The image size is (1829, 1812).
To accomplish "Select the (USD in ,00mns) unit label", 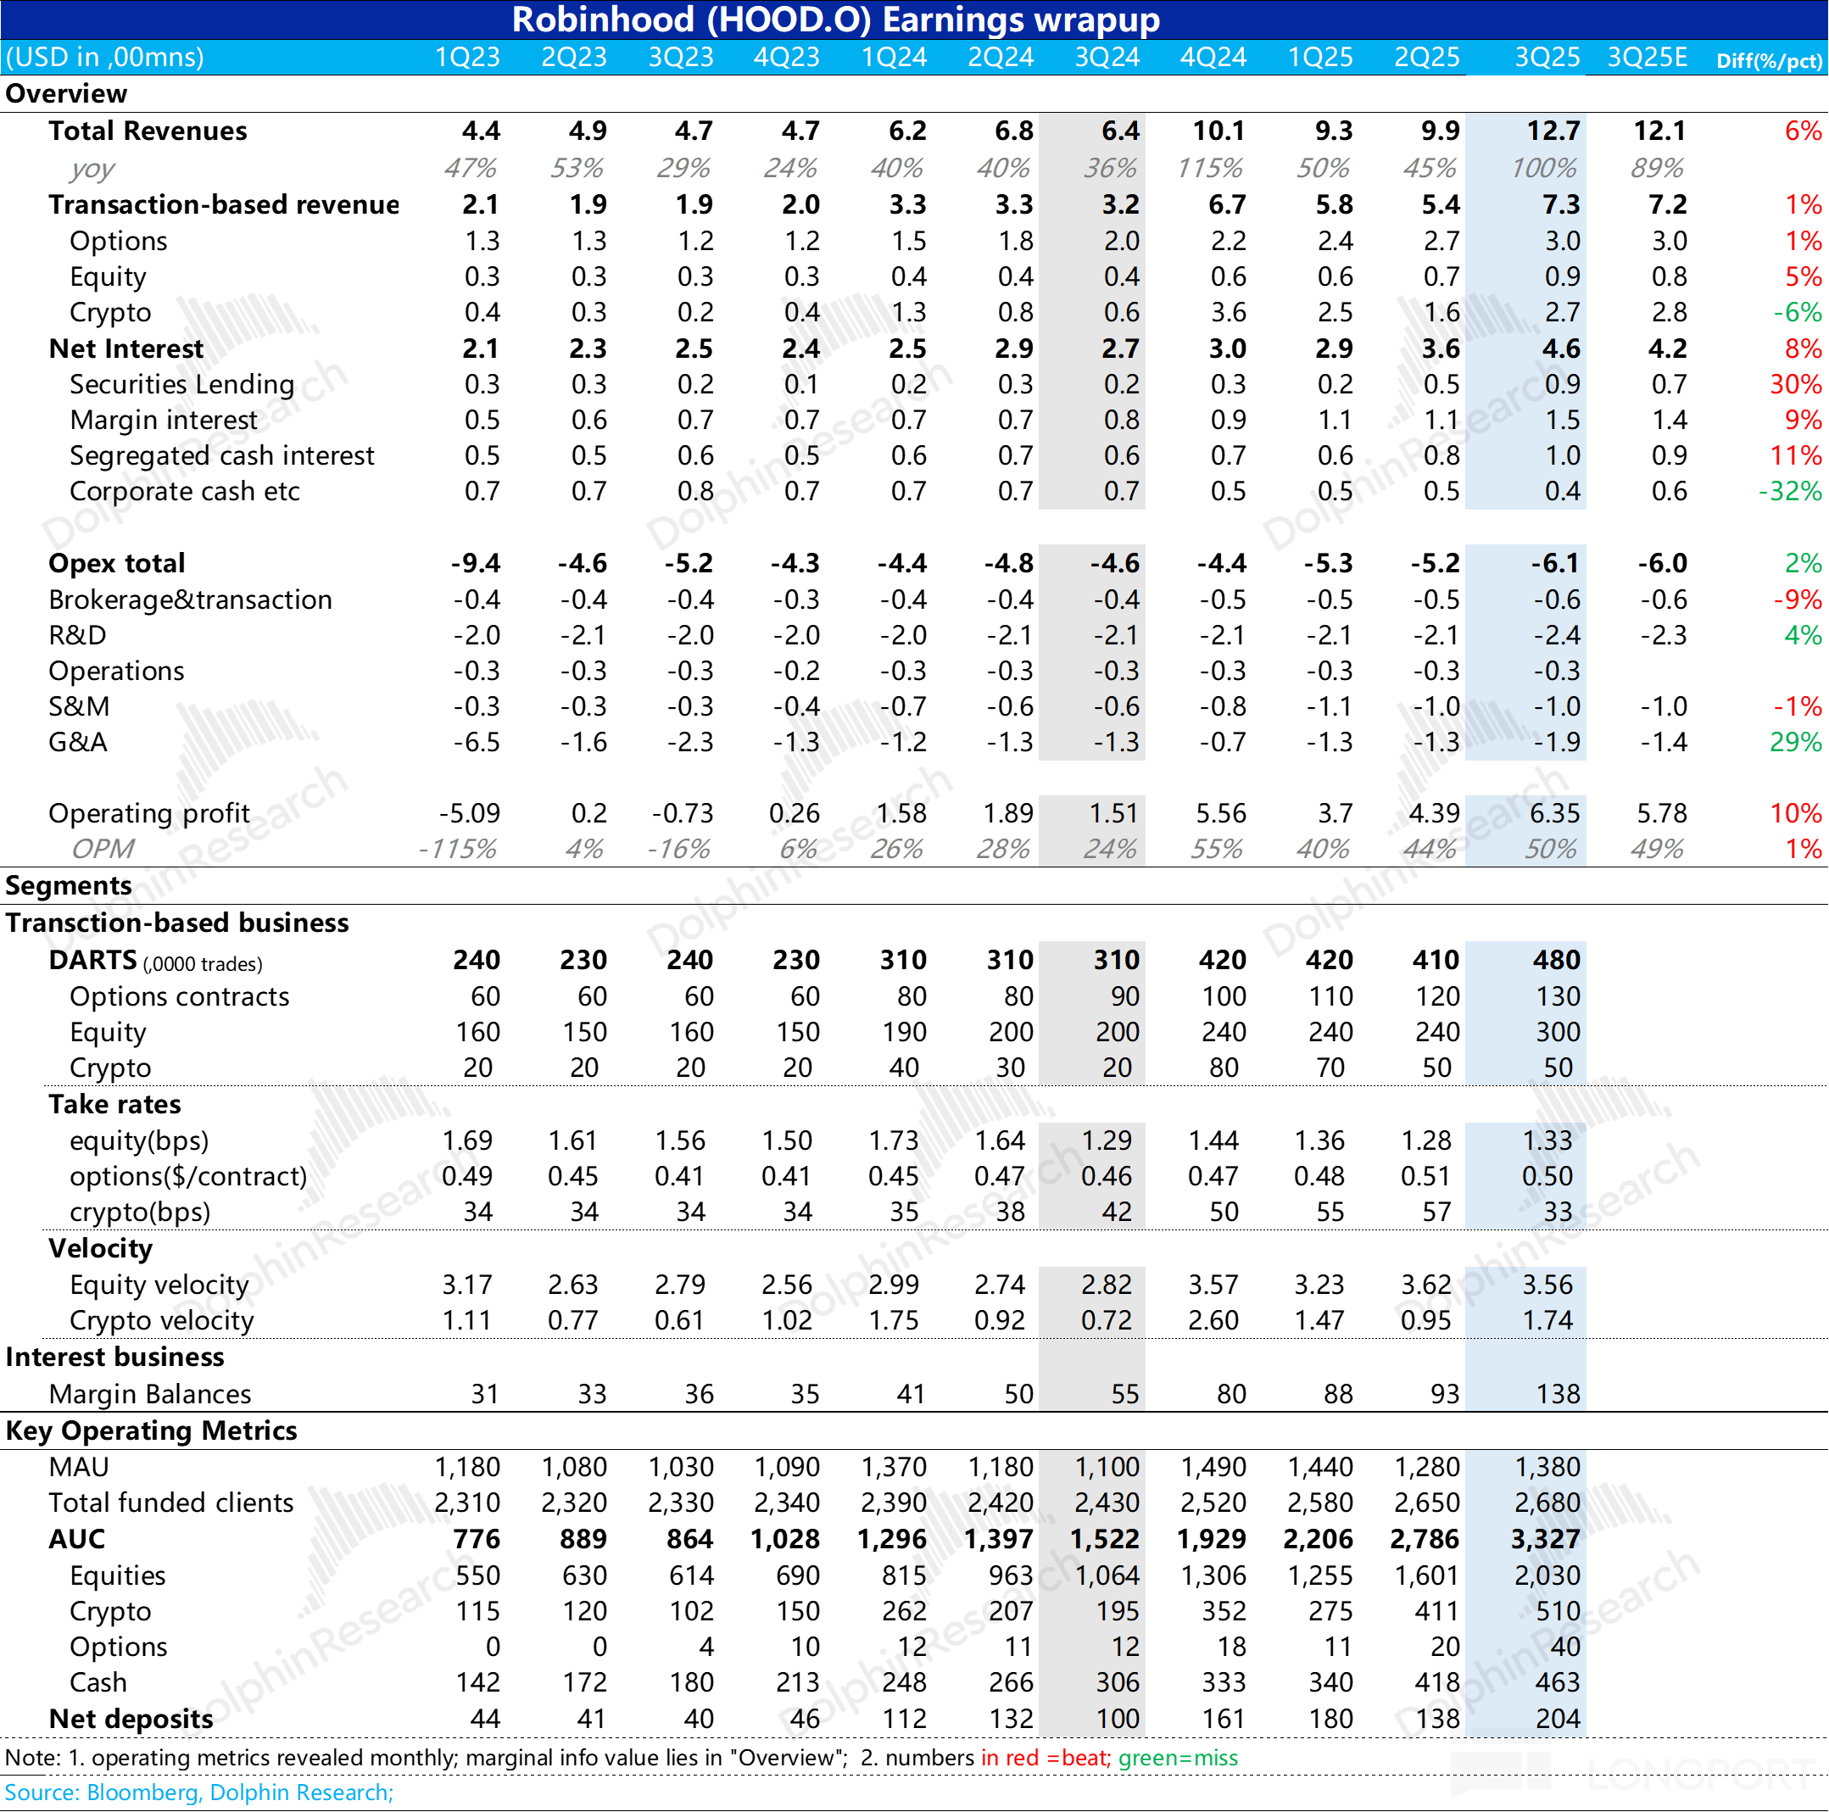I will (105, 58).
